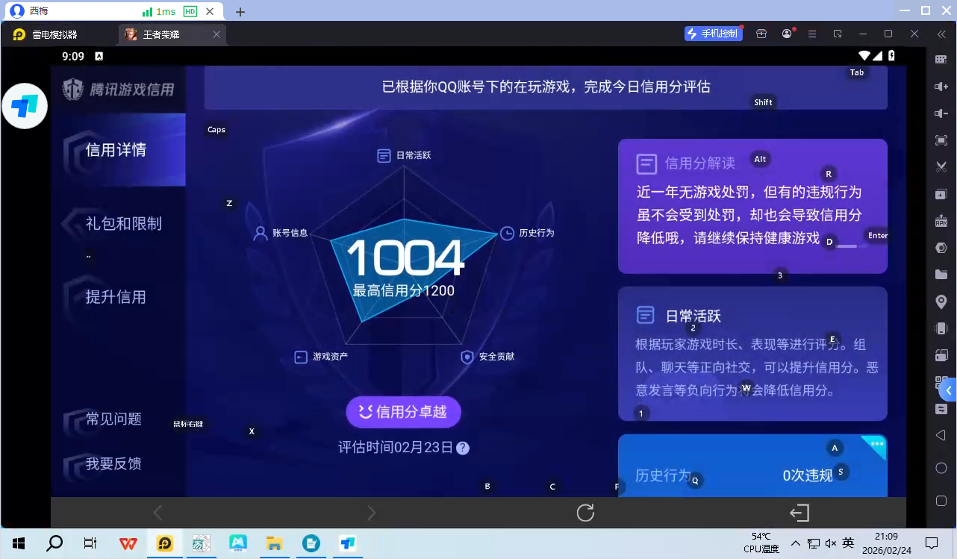This screenshot has height=559, width=957.
Task: Open the gift box icon in the title bar
Action: pyautogui.click(x=761, y=34)
